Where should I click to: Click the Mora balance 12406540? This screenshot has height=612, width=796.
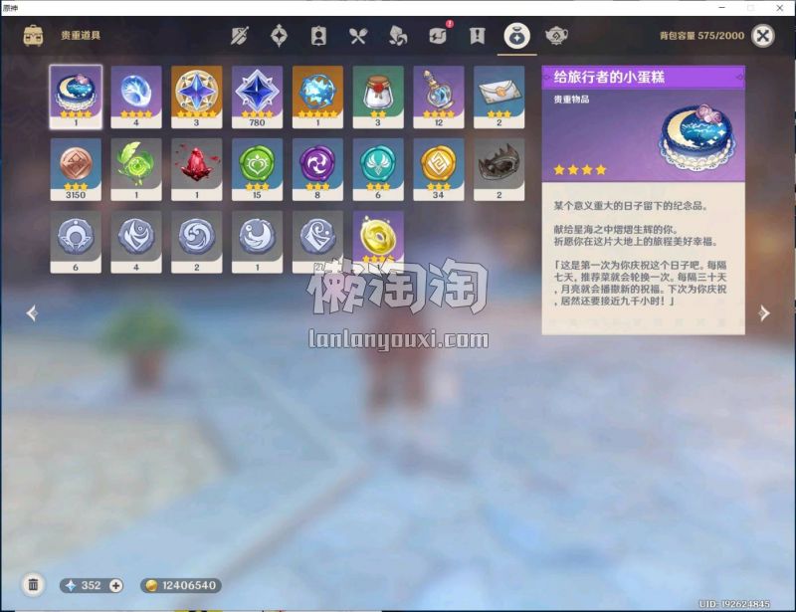(x=180, y=585)
